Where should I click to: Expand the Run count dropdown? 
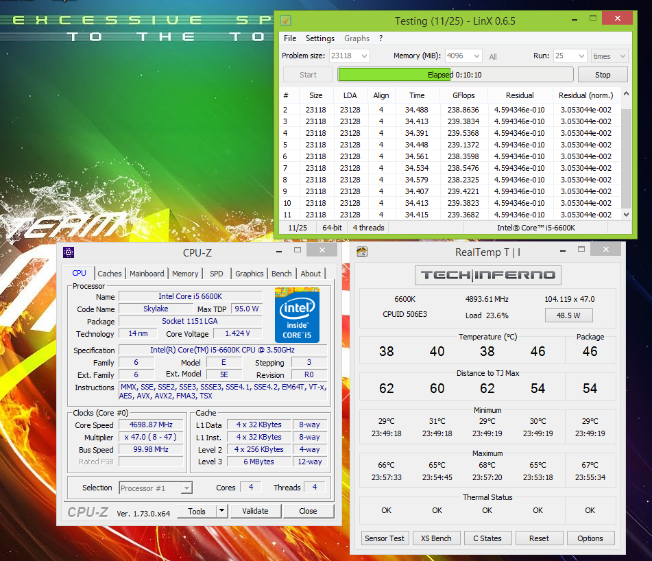[581, 56]
